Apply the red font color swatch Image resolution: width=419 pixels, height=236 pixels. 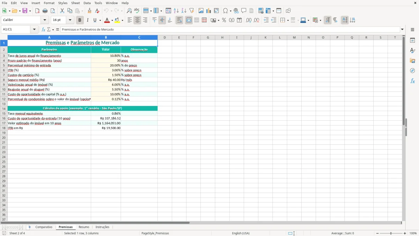pos(107,20)
